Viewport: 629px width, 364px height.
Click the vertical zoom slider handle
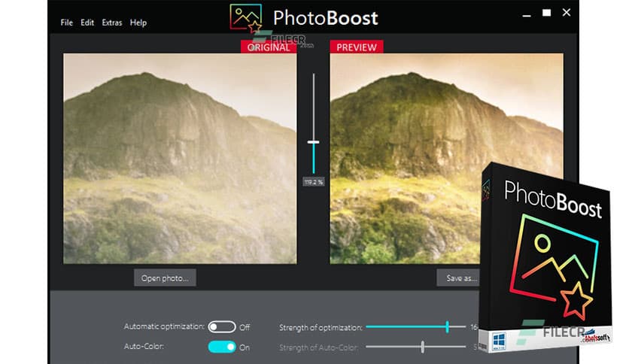click(313, 142)
